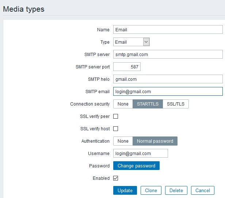Screen dimensions: 225x198
Task: Click the Username text field
Action: point(140,154)
